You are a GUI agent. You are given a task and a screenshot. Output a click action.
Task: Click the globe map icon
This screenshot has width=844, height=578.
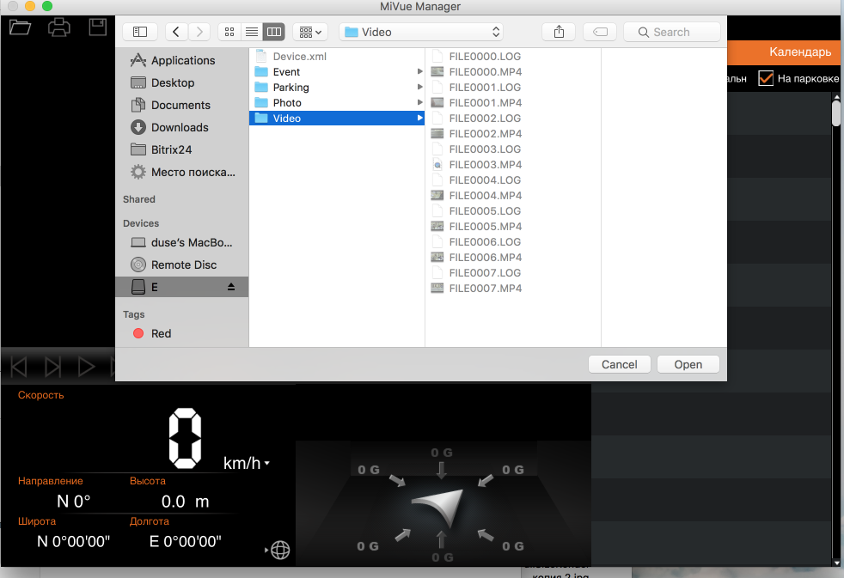(x=280, y=551)
